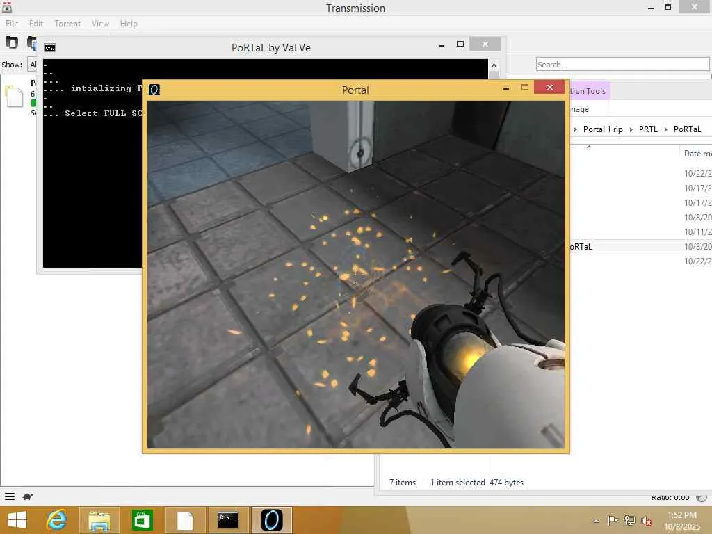Switch to the Portal game taskbar icon
712x534 pixels.
tap(272, 520)
